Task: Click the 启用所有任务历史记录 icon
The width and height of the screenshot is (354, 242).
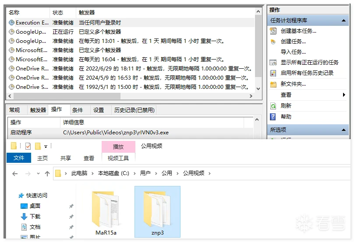Action: [273, 73]
